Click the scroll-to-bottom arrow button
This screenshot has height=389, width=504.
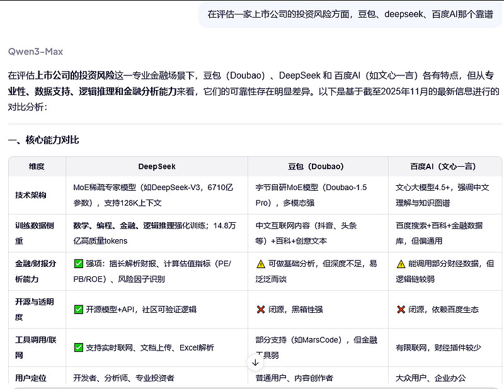pyautogui.click(x=255, y=363)
